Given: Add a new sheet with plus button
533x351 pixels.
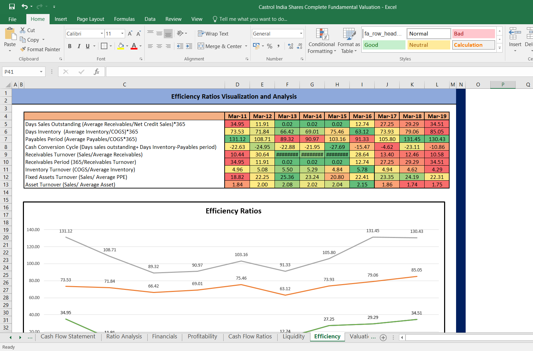Looking at the screenshot, I should pos(383,338).
